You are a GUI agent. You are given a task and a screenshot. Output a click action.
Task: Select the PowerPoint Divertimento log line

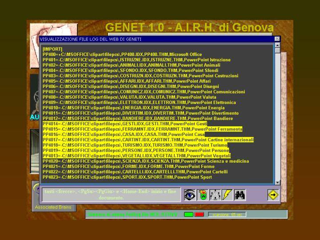pos(140,113)
